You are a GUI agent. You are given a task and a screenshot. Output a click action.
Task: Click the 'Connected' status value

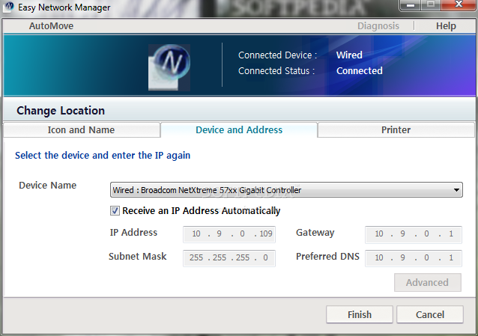360,70
